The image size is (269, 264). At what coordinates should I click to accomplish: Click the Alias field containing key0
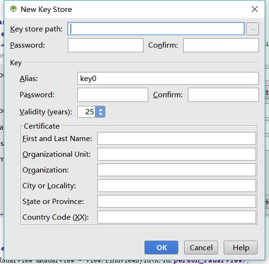coord(168,79)
